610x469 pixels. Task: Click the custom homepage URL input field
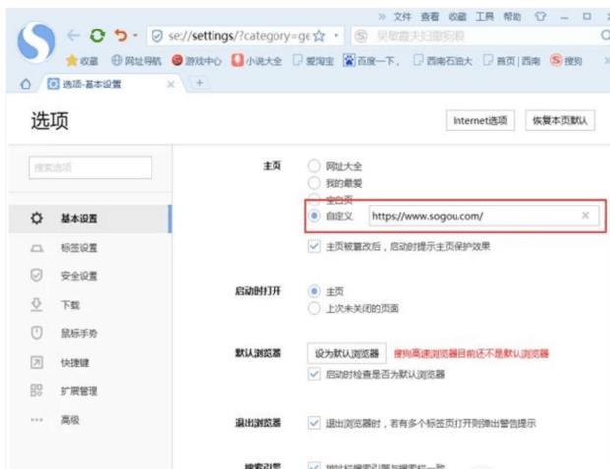pos(472,215)
